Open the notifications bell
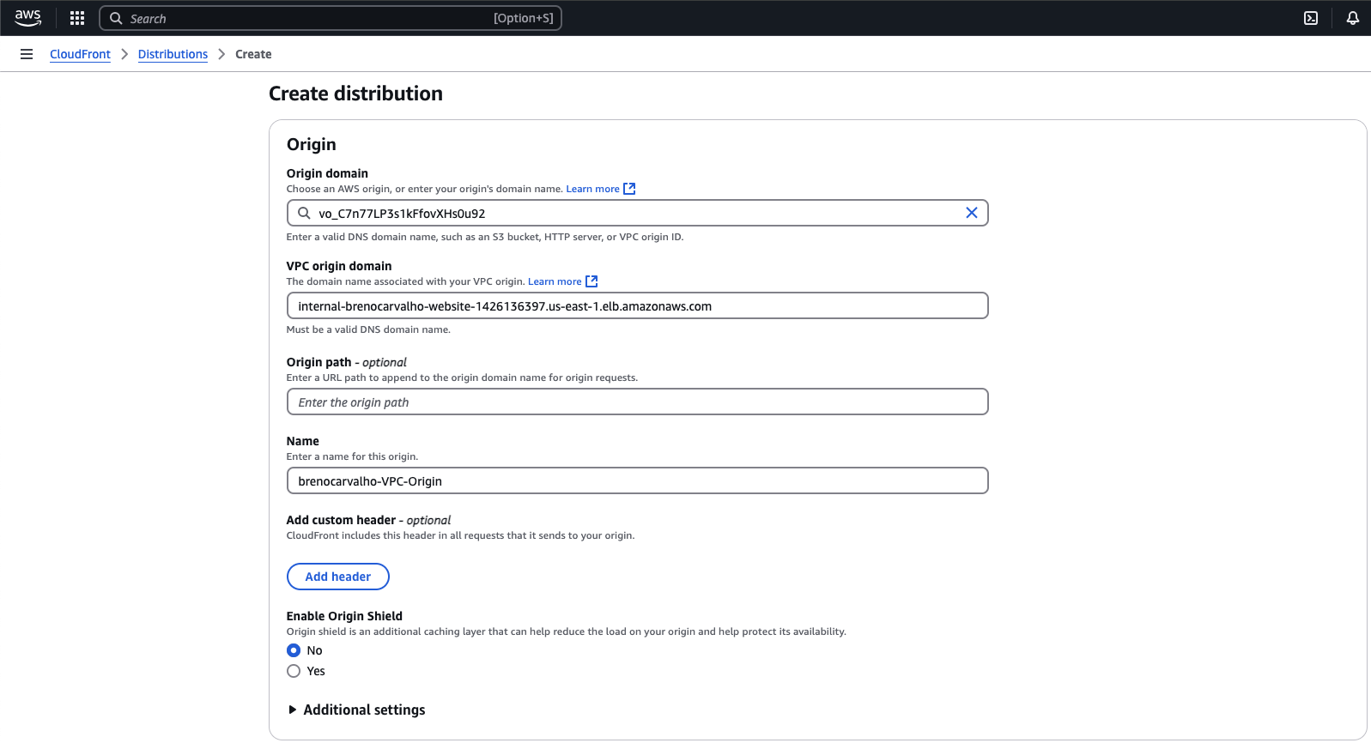The width and height of the screenshot is (1371, 743). 1352,18
